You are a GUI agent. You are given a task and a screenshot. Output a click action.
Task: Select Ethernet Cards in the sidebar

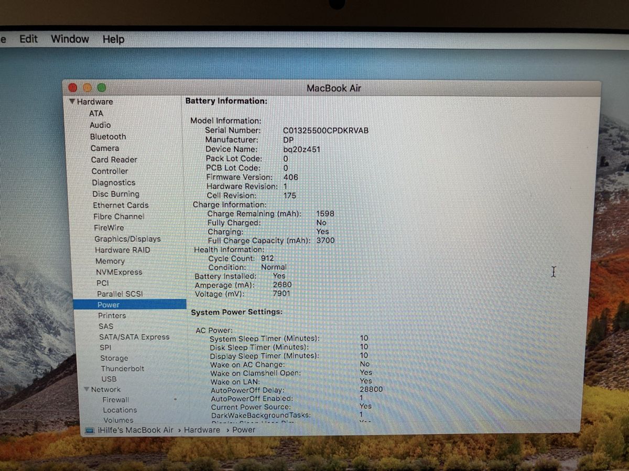point(121,205)
